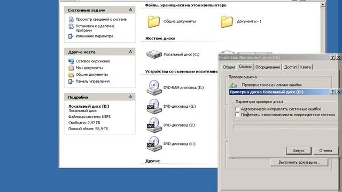Open the Общие документы folder icon

[154, 21]
